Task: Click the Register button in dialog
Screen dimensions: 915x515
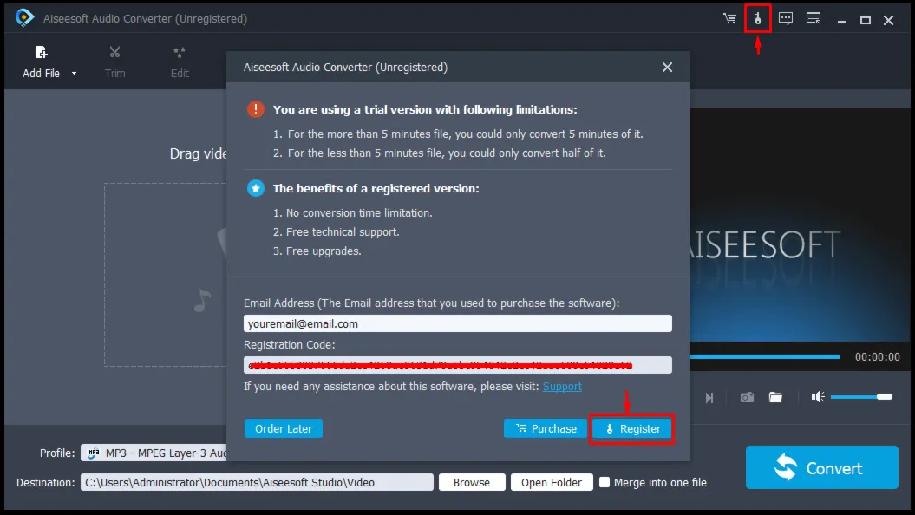Action: 632,428
